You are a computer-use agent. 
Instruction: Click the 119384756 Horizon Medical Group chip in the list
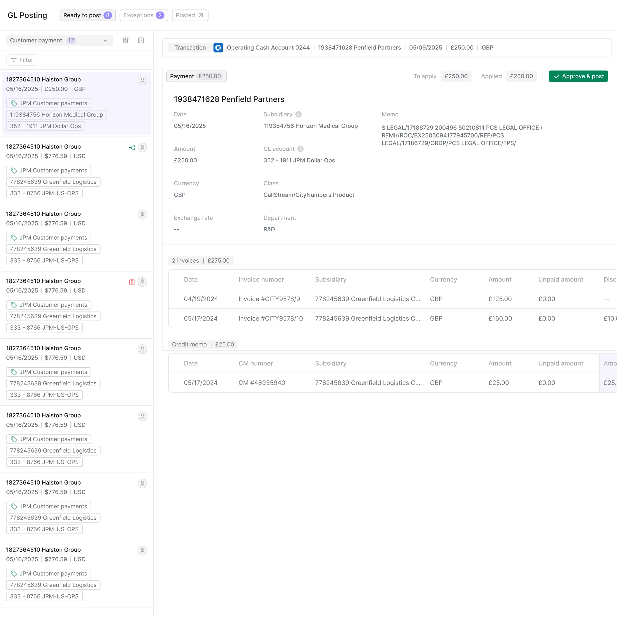pos(57,115)
